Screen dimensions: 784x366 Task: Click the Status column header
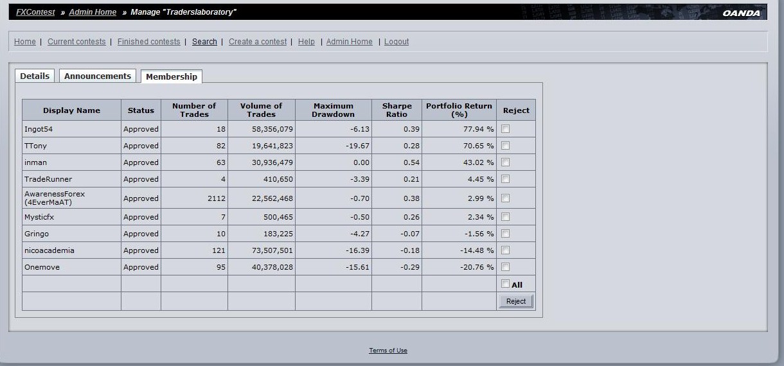coord(141,110)
